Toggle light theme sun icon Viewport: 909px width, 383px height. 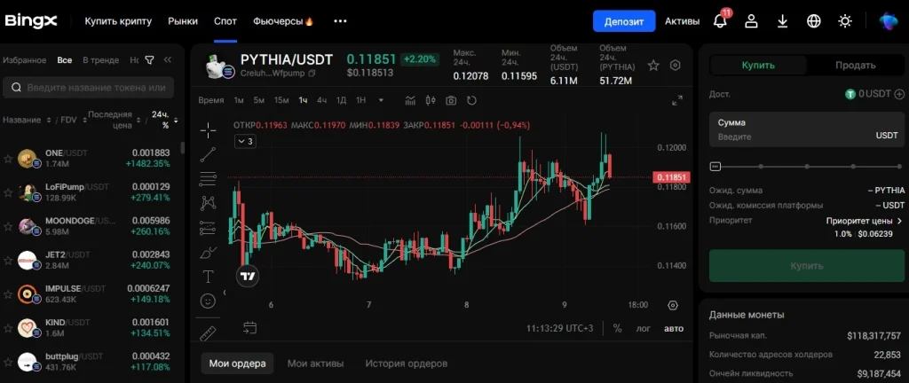click(845, 21)
